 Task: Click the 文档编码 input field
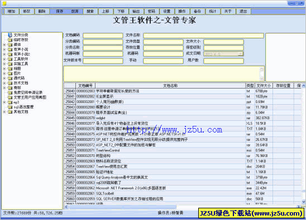coord(103,36)
